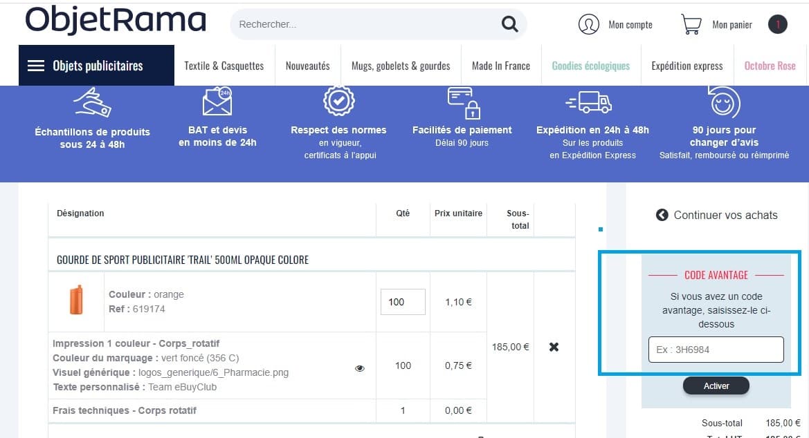Open the Goodies écologiques menu
The height and width of the screenshot is (438, 809).
(590, 65)
